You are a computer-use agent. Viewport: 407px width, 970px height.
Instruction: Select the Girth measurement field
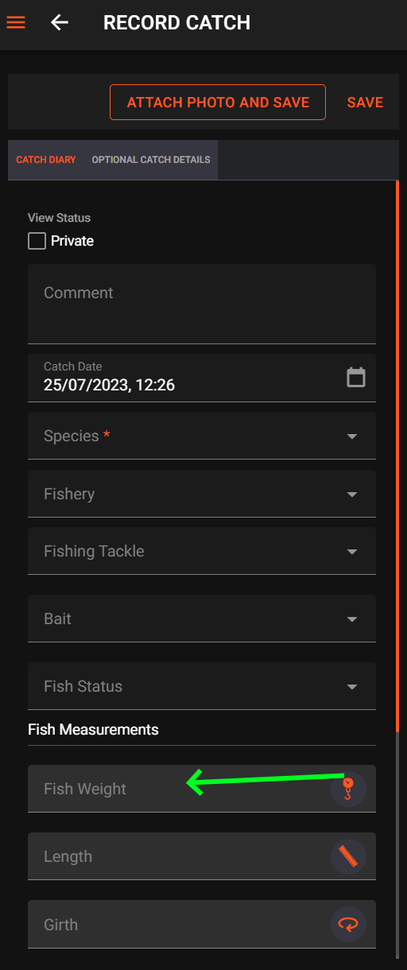coord(179,924)
